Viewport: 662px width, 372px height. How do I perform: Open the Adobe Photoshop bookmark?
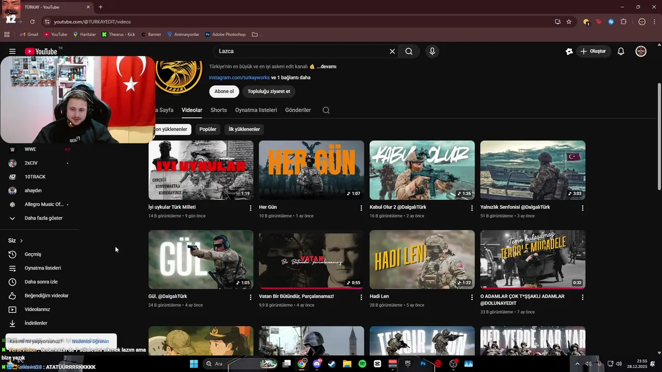pos(225,35)
